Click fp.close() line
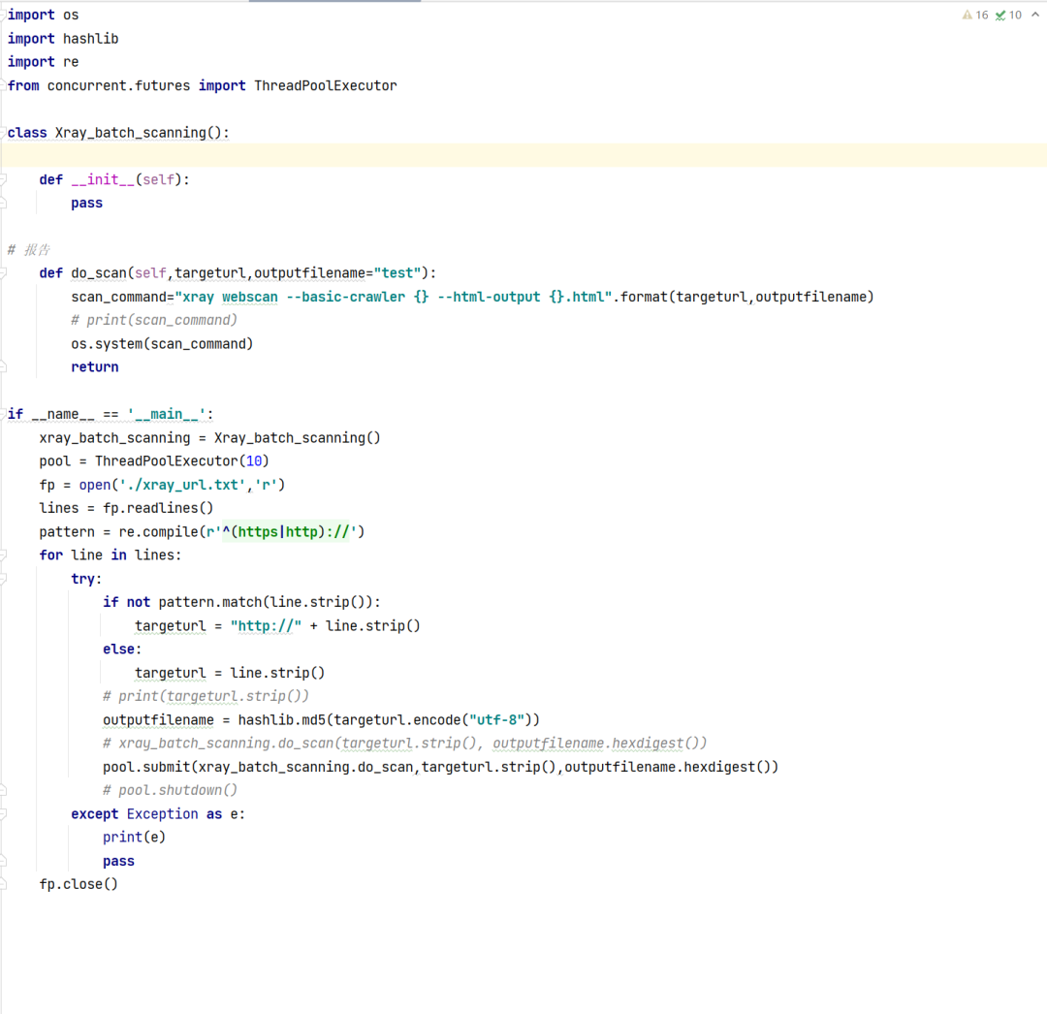This screenshot has width=1047, height=1014. click(x=79, y=884)
